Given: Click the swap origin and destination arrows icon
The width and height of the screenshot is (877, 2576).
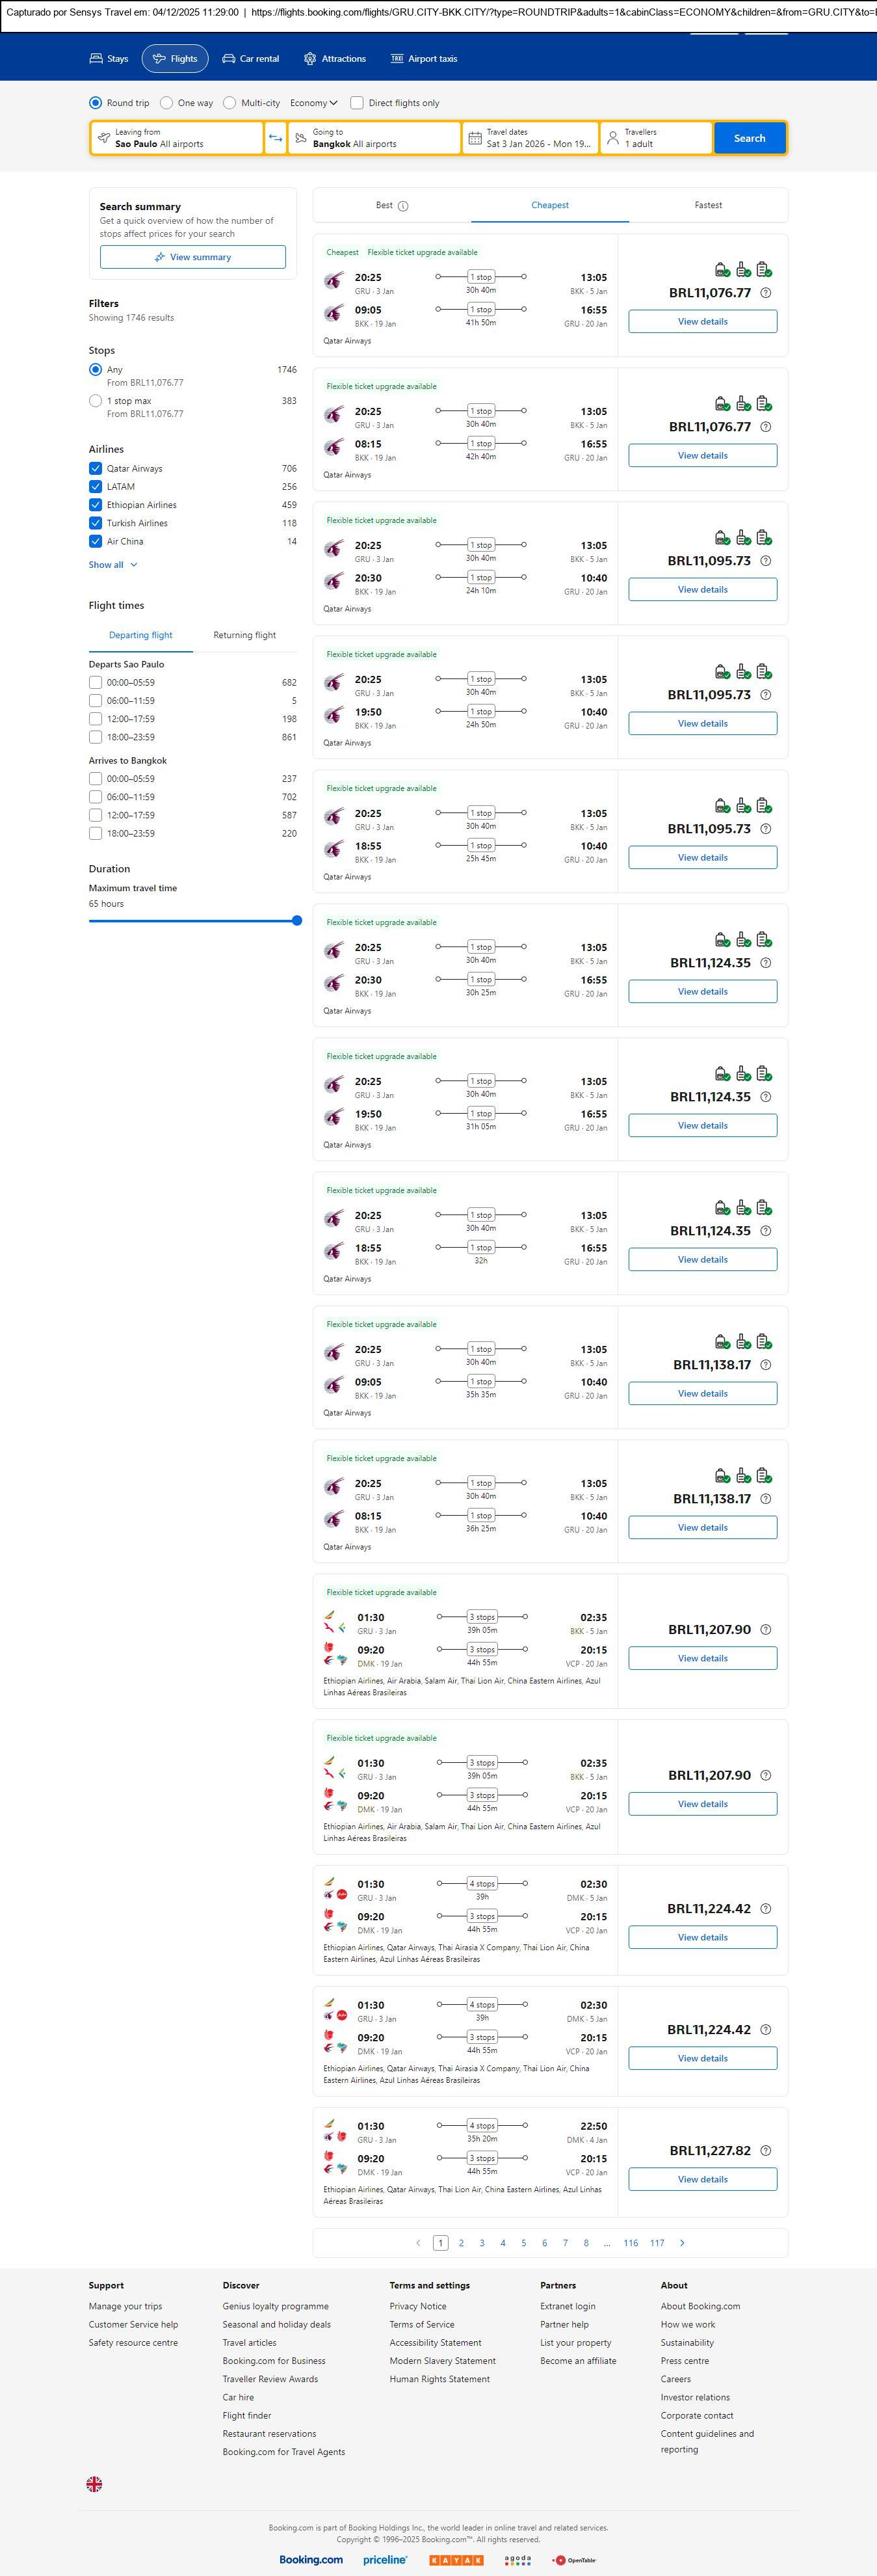Looking at the screenshot, I should [276, 138].
